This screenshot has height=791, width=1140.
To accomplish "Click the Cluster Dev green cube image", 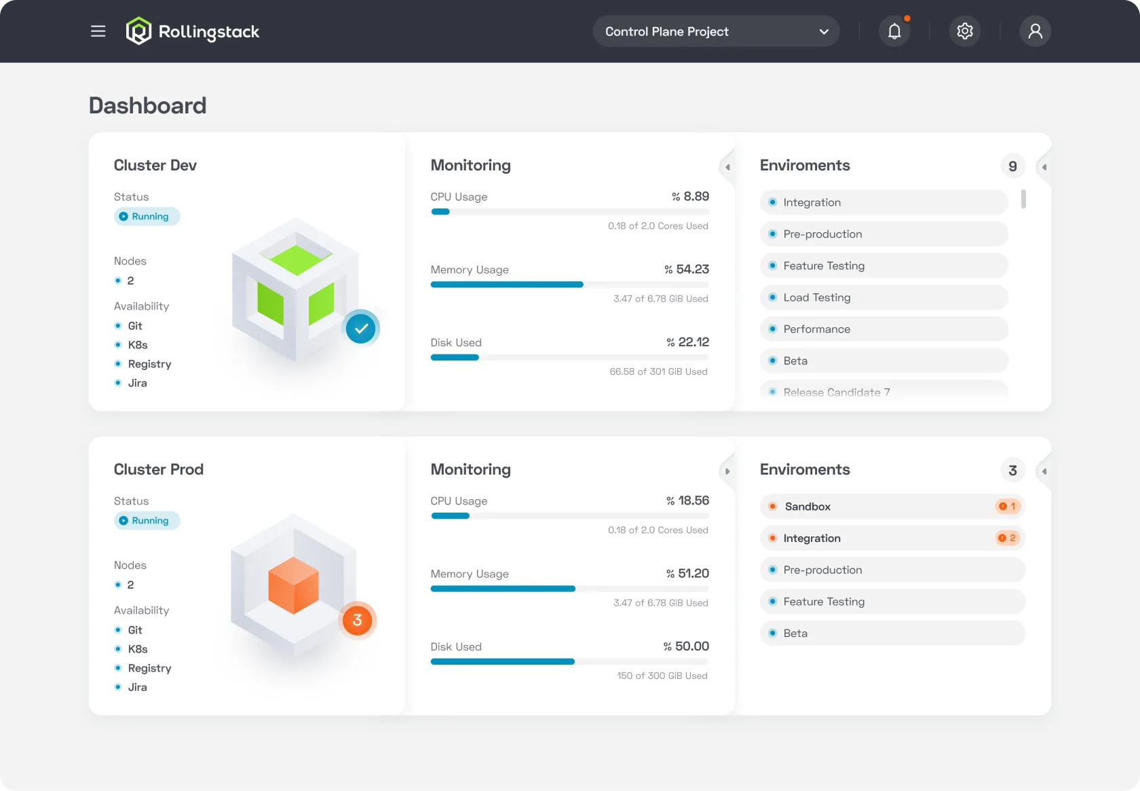I will [x=296, y=290].
